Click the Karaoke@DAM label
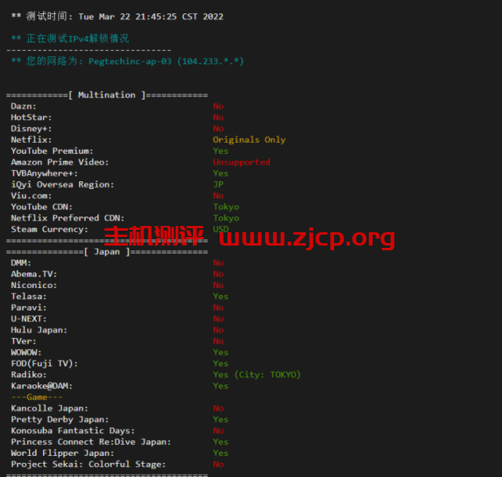 point(42,386)
